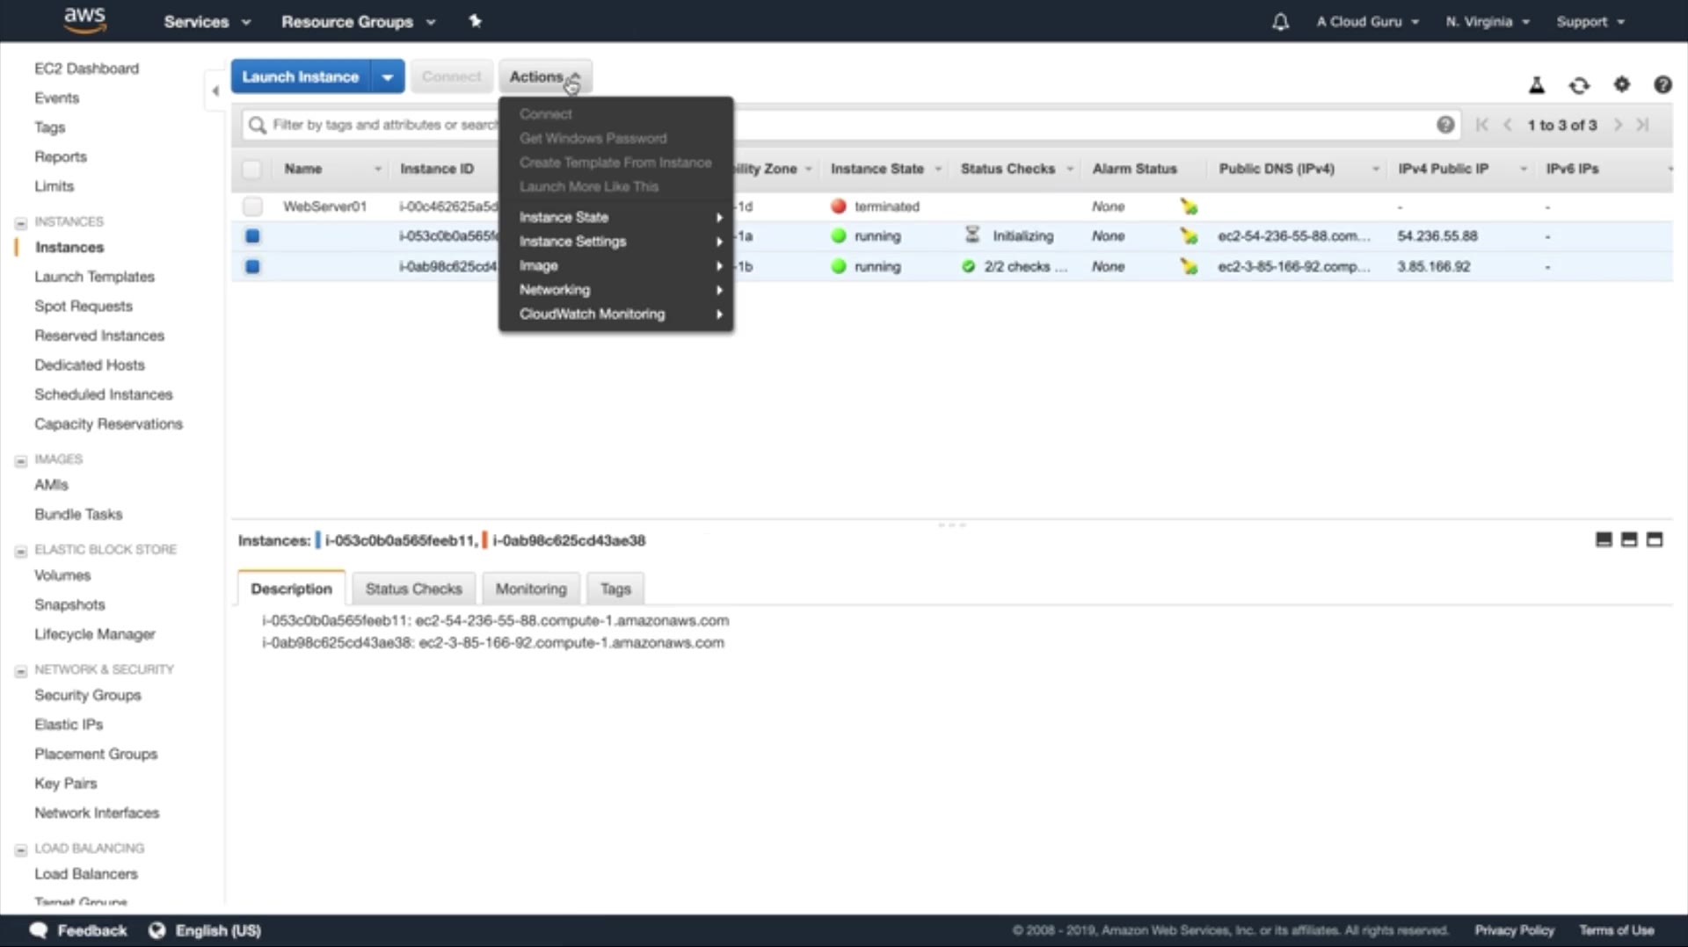The image size is (1688, 947).
Task: Click alarm icon for instance 3.85.166.92
Action: [x=1189, y=266]
